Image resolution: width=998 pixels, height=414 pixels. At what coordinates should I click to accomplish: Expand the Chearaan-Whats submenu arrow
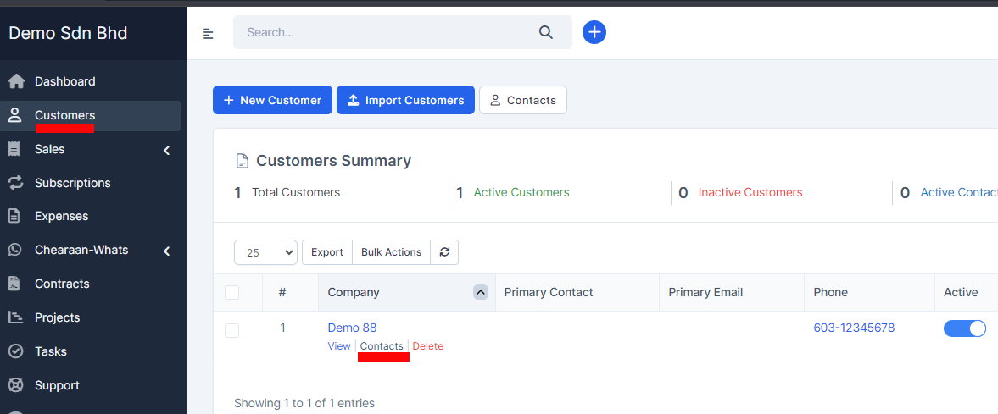tap(167, 251)
